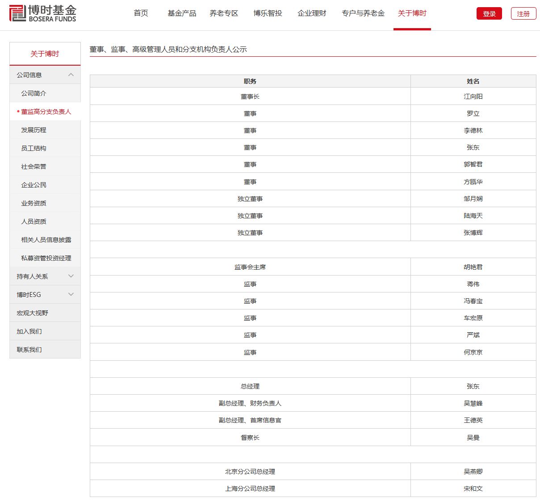Go to the 社会荣誉 page
The image size is (540, 501).
coord(33,167)
